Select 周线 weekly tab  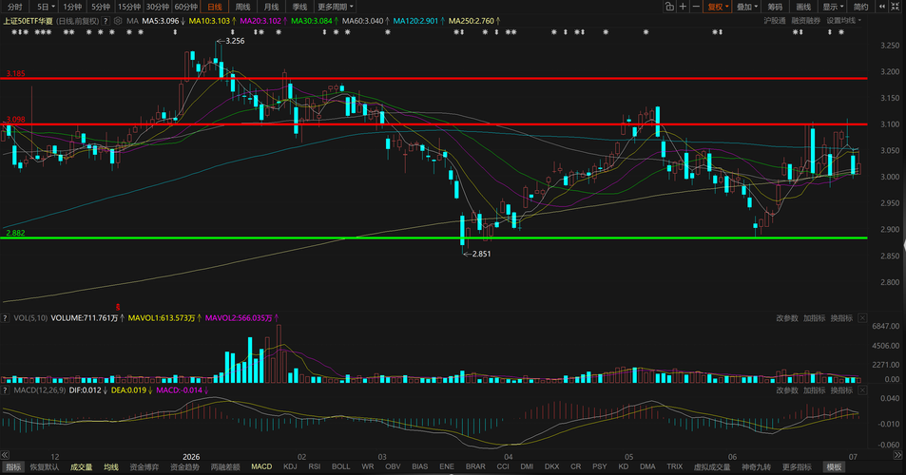coord(242,7)
